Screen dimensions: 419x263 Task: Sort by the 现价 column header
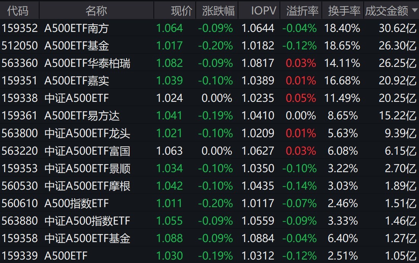coord(181,11)
